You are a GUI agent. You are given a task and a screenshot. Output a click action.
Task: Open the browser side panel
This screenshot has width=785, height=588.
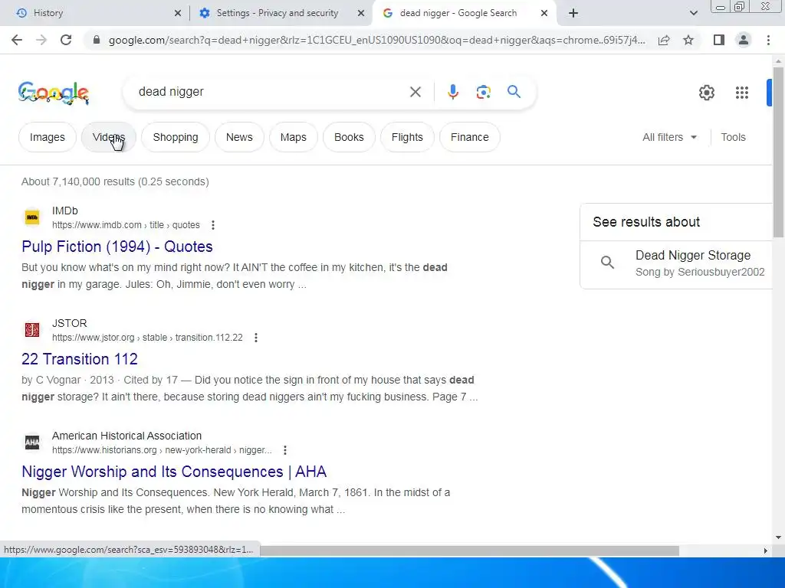pyautogui.click(x=719, y=40)
